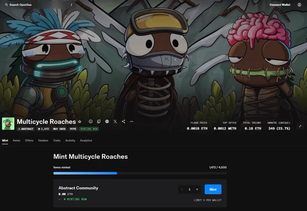Open the collection's X (Twitter) link
The image size is (307, 211).
pos(115,121)
